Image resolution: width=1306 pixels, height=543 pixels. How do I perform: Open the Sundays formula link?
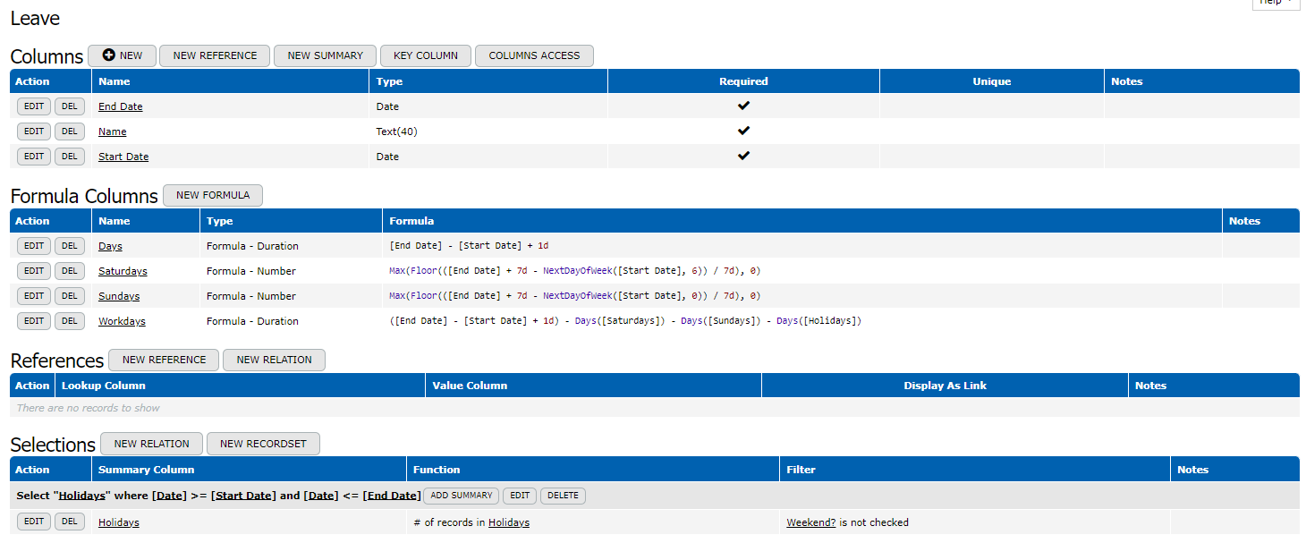point(119,296)
